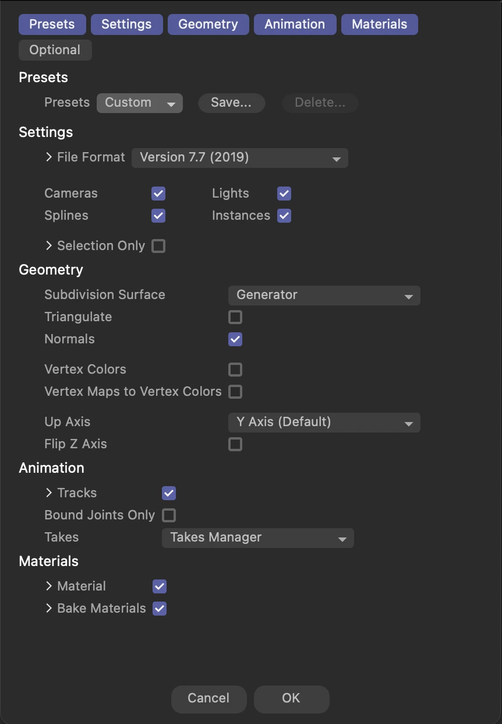Check the Bound Joints Only box
The image size is (502, 724).
pyautogui.click(x=169, y=515)
